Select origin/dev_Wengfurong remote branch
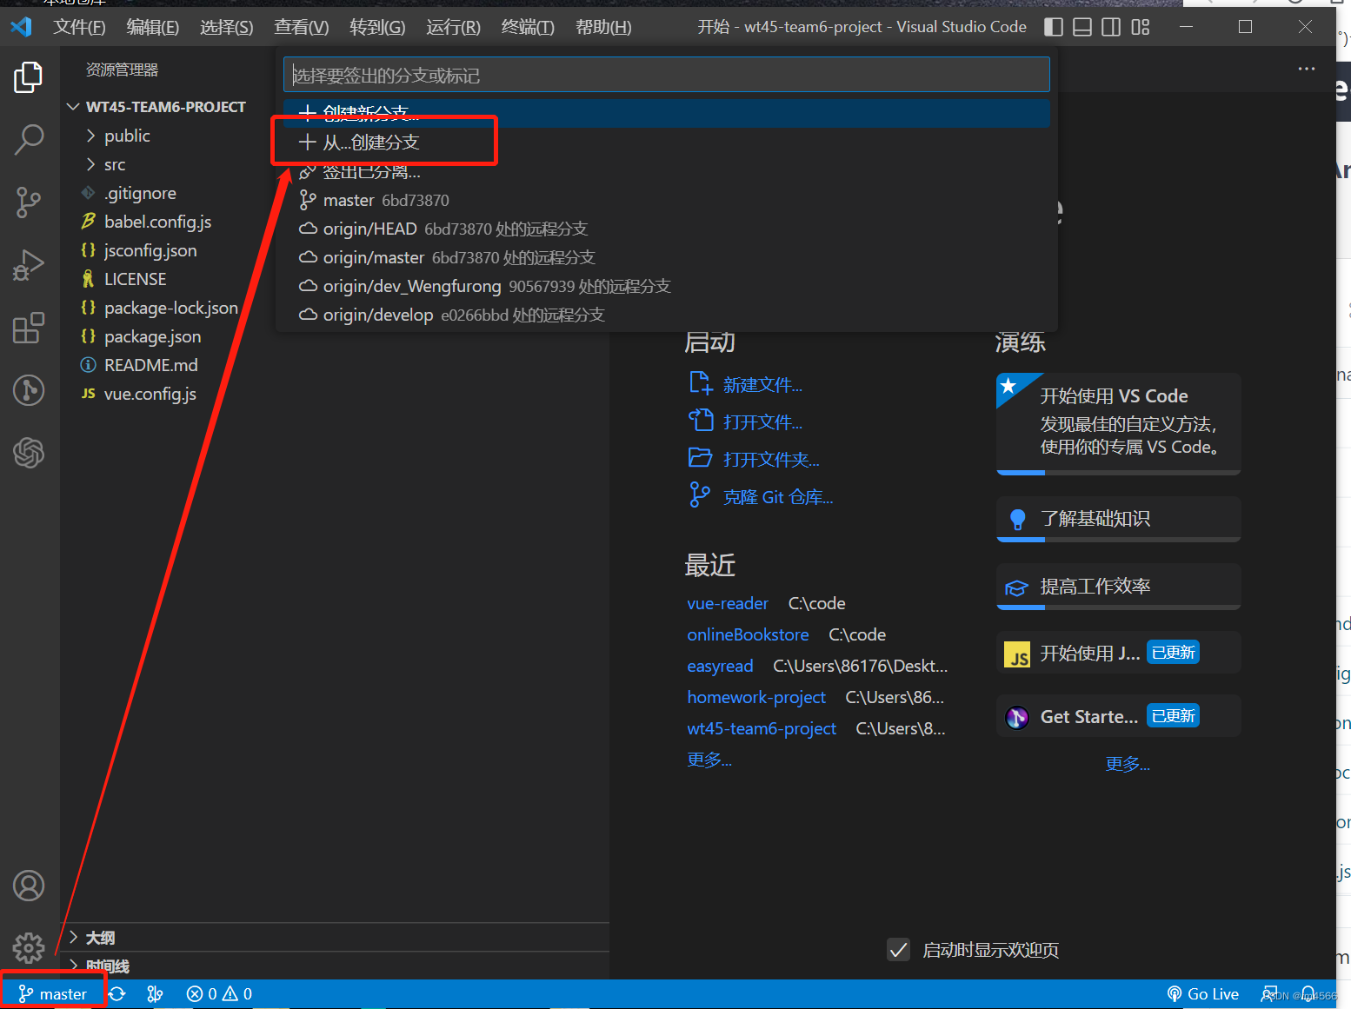 click(667, 286)
